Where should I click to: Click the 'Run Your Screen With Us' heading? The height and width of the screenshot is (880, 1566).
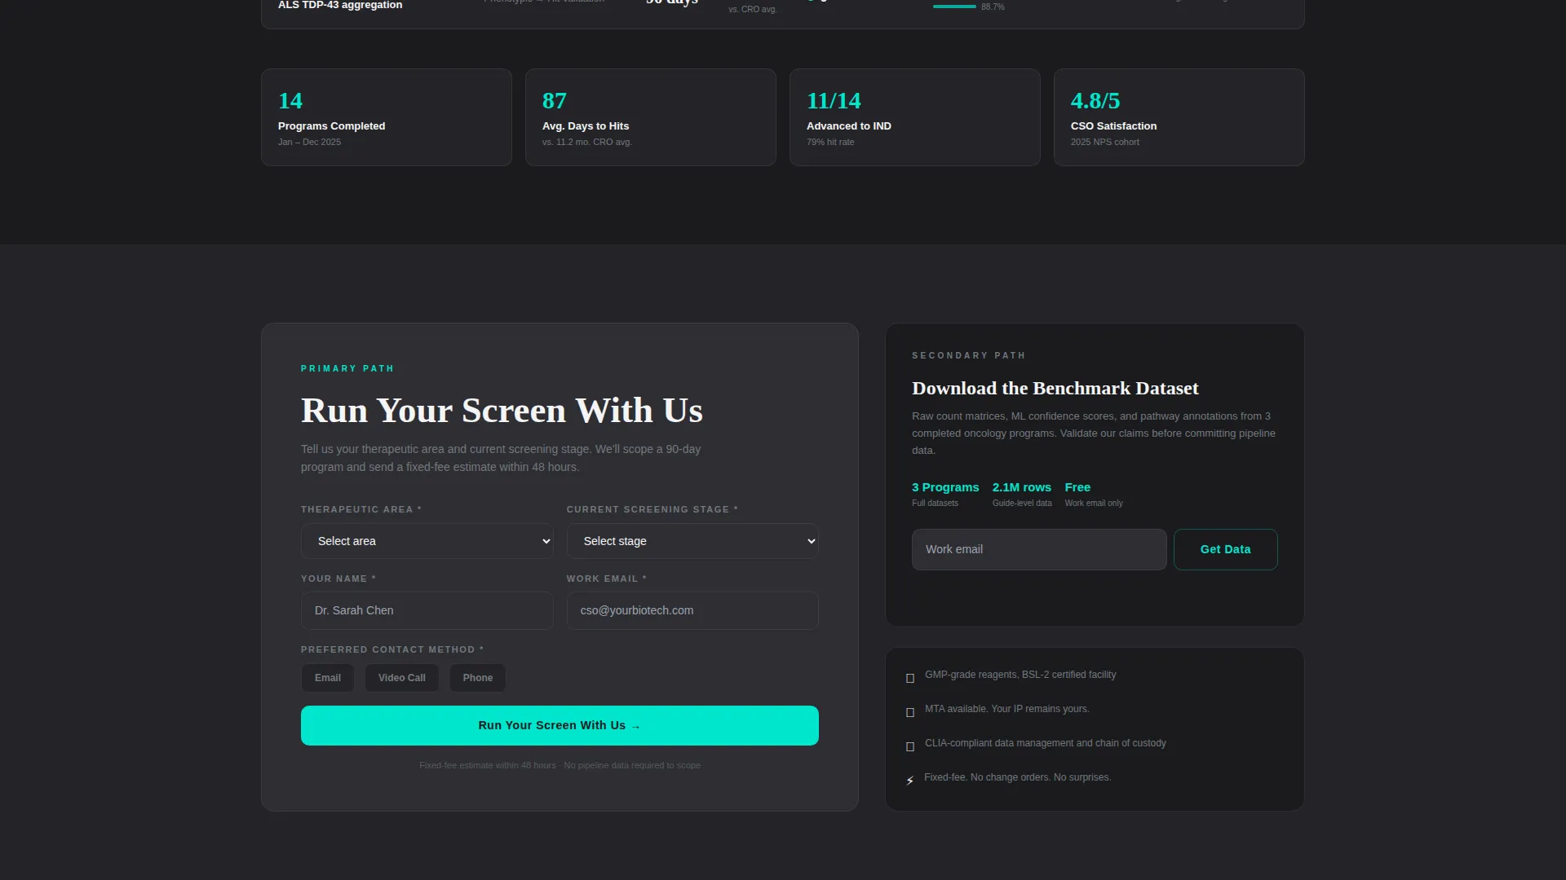click(502, 411)
